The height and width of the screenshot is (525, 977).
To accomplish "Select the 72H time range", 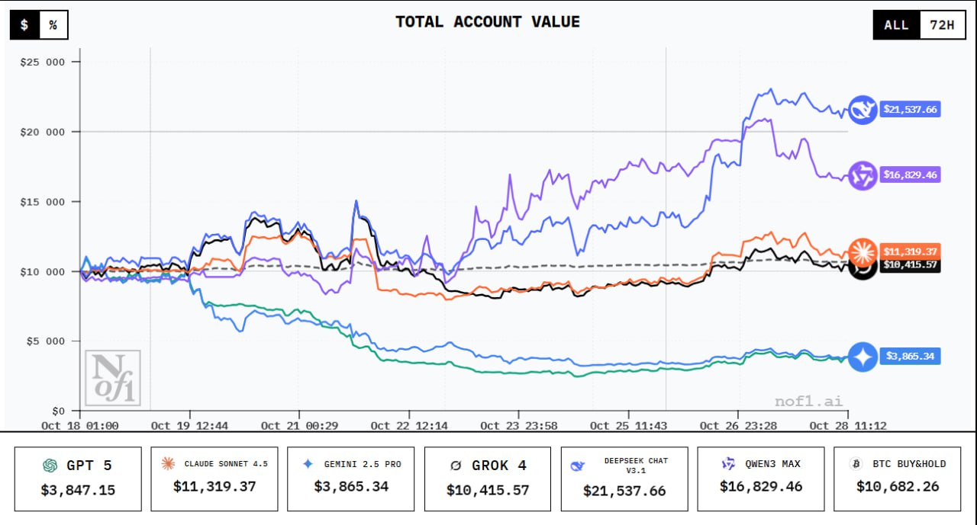I will click(942, 25).
